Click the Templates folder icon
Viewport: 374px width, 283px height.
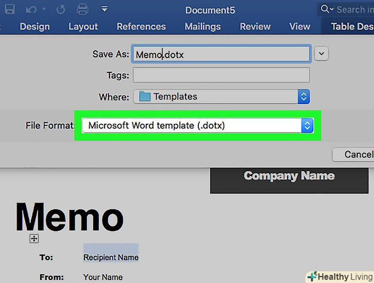[x=144, y=97]
